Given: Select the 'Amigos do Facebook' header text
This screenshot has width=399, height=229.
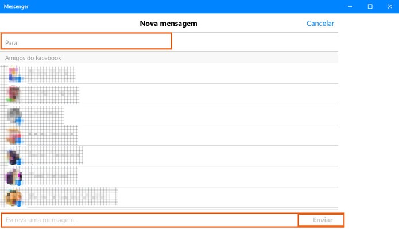Looking at the screenshot, I should tap(33, 58).
